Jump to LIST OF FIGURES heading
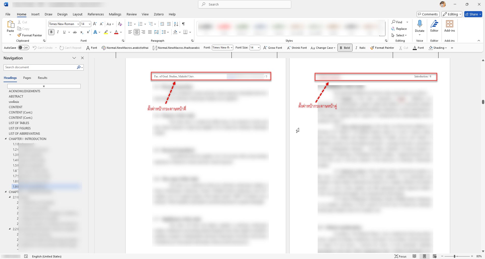The image size is (485, 259). click(20, 128)
